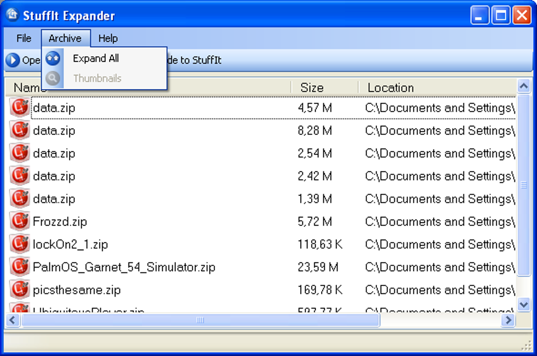Click the vertical scrollbar down arrow

click(524, 304)
